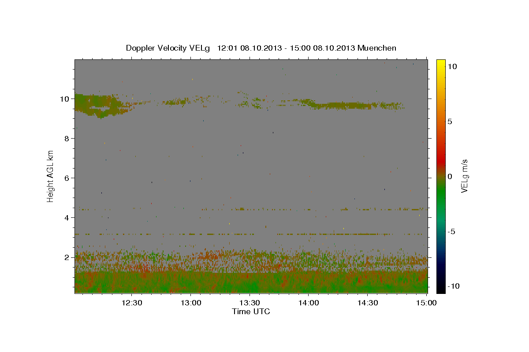Click the height tick label 2
Image resolution: width=529 pixels, height=352 pixels.
[67, 257]
